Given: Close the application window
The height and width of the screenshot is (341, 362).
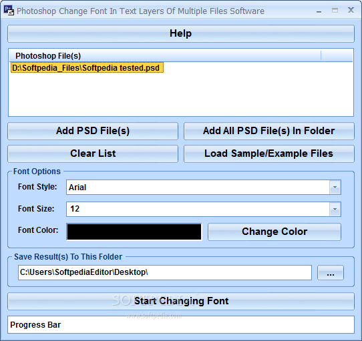Looking at the screenshot, I should (351, 10).
